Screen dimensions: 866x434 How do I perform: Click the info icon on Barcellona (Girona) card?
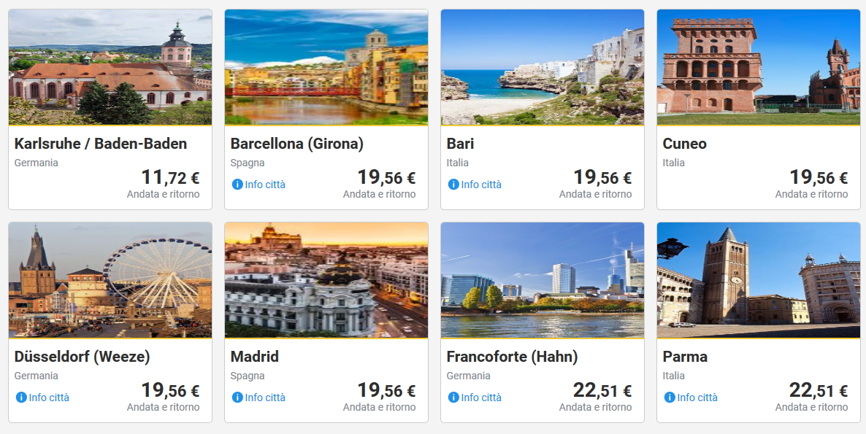(x=237, y=185)
